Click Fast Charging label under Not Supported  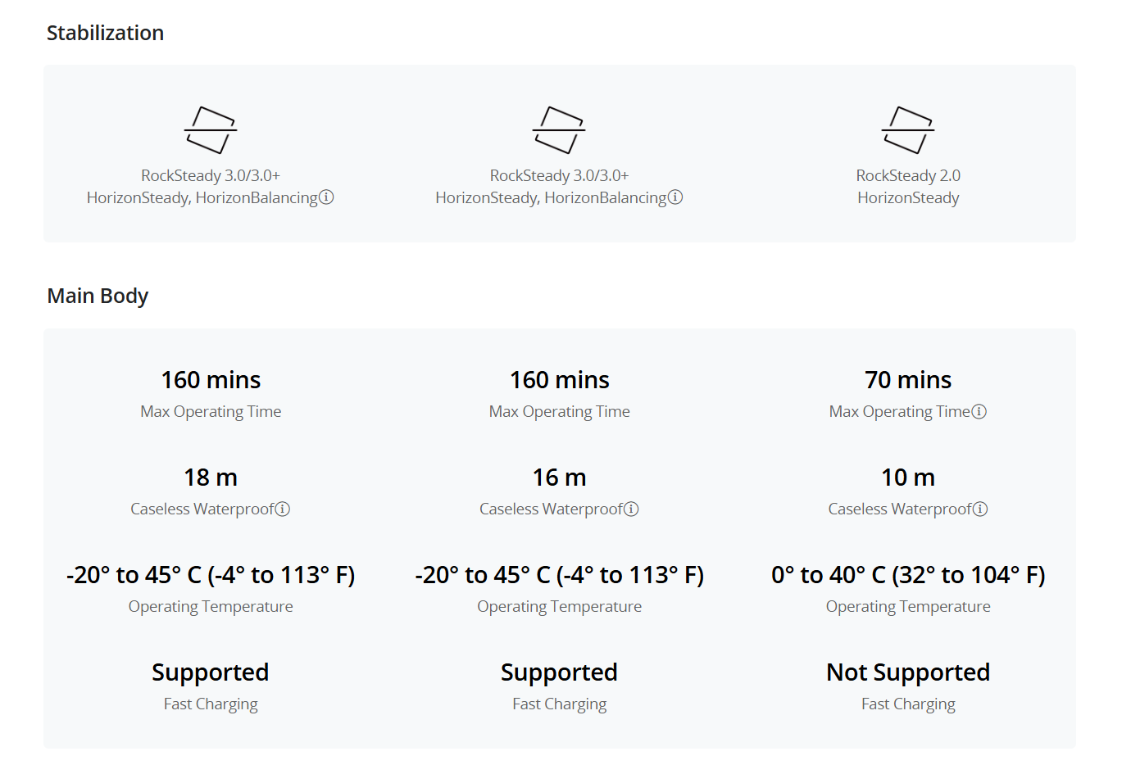point(908,704)
